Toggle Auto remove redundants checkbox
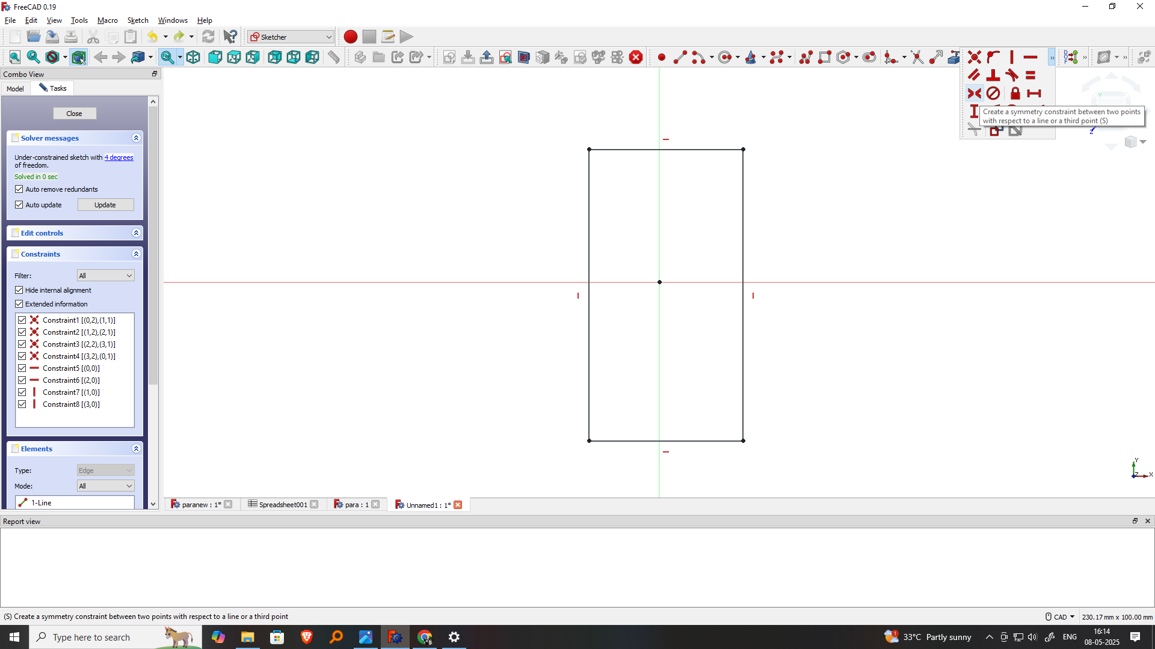The width and height of the screenshot is (1155, 649). (x=19, y=189)
